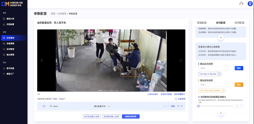Show next image with right arrow
254x124 pixels.
[x=181, y=61]
